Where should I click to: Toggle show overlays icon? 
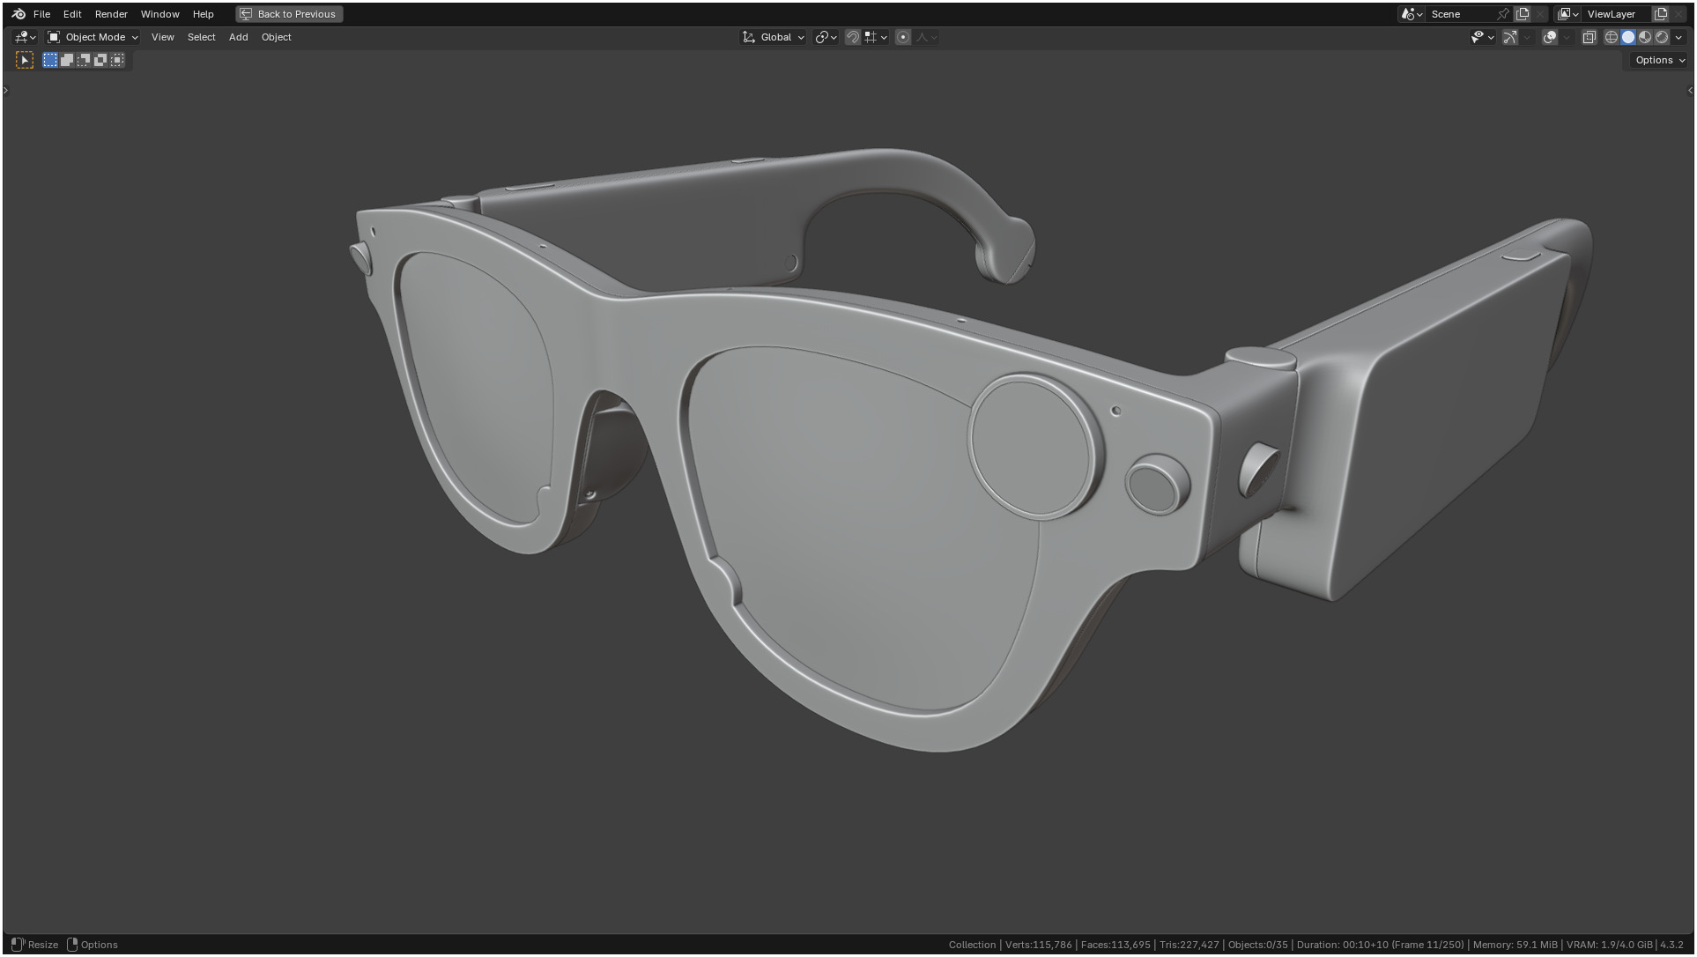coord(1550,37)
